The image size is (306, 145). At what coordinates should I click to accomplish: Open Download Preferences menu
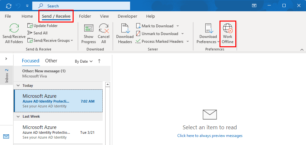pyautogui.click(x=208, y=34)
